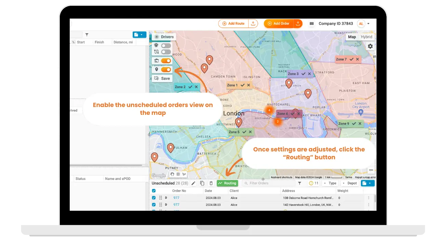Screen dimensions: 446x241
Task: Open the AL user account dropdown
Action: click(x=364, y=24)
